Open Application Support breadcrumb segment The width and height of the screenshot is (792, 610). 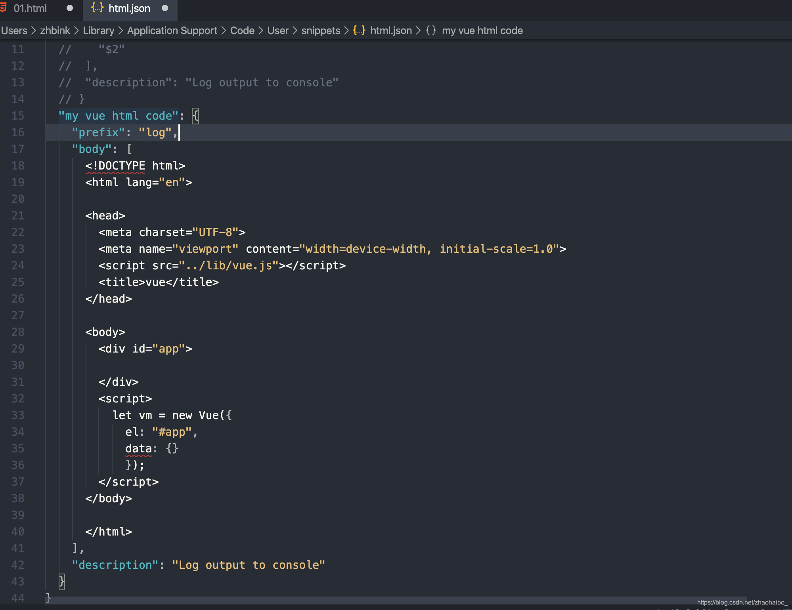click(x=172, y=30)
